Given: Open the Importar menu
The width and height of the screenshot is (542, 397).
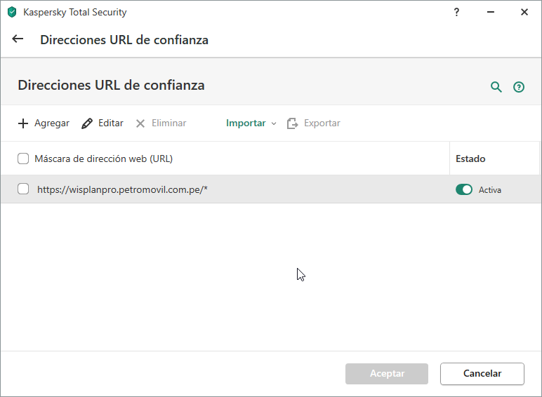Looking at the screenshot, I should tap(246, 123).
